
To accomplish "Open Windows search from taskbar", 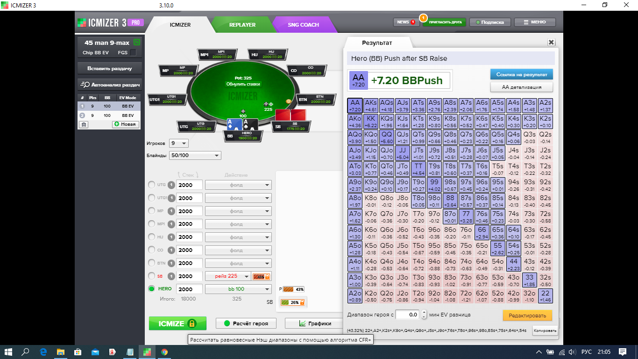I will click(26, 352).
